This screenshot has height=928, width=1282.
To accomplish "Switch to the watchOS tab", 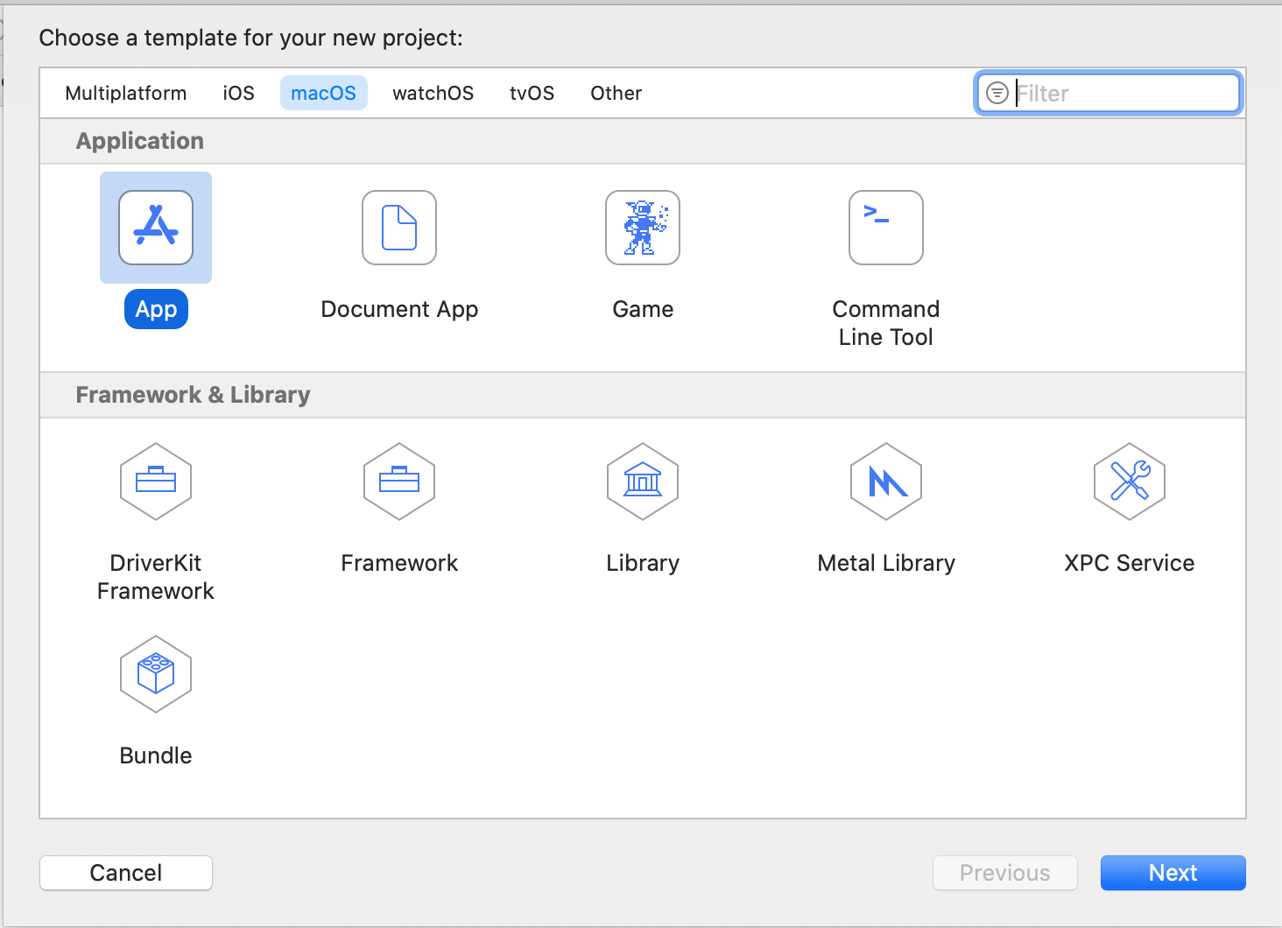I will click(x=433, y=93).
